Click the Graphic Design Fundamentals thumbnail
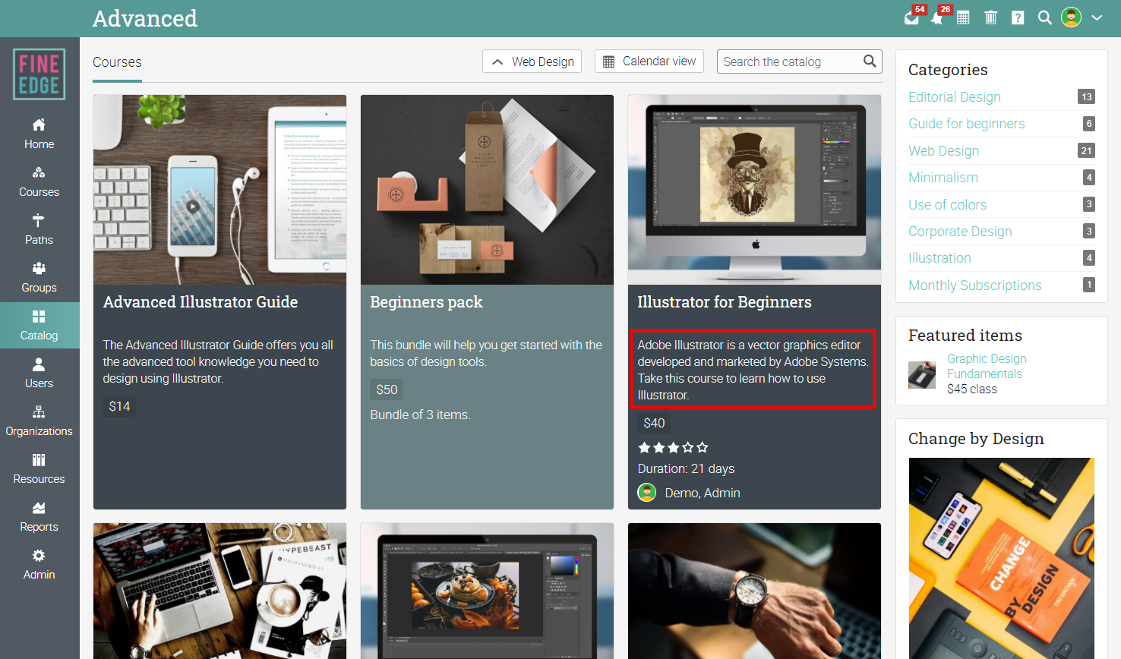Viewport: 1121px width, 659px height. click(922, 375)
